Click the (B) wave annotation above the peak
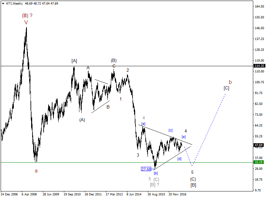266x198 pixels. tap(113, 61)
